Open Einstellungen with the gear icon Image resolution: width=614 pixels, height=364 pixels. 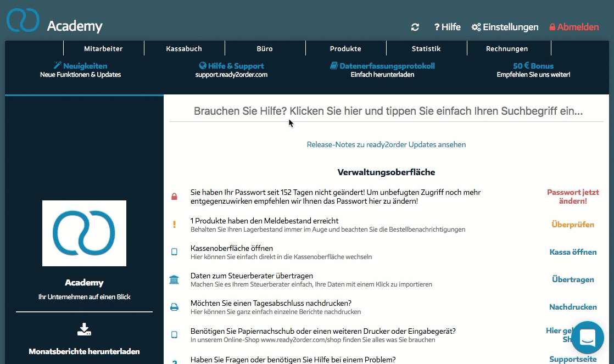point(505,27)
